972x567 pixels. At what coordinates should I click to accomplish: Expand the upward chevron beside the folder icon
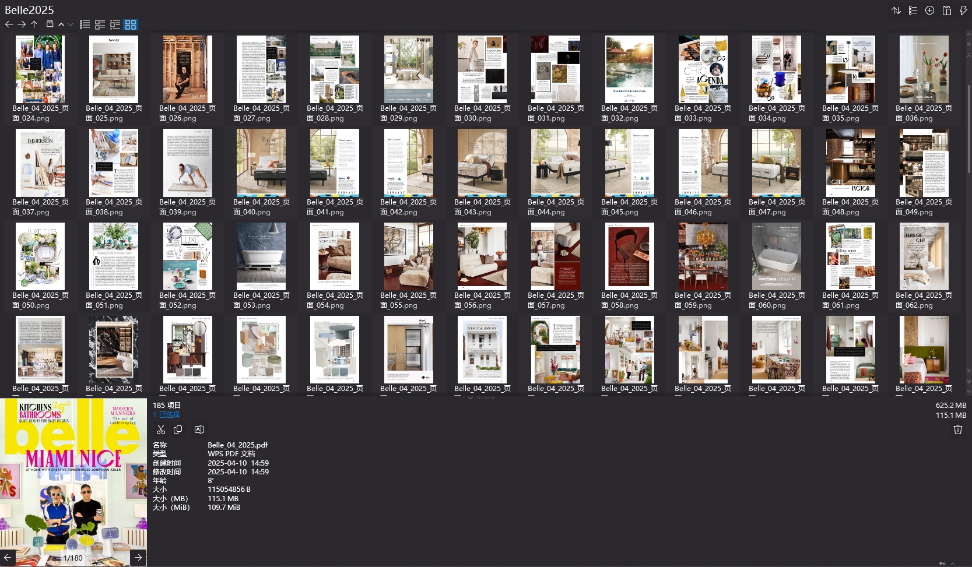pyautogui.click(x=61, y=24)
